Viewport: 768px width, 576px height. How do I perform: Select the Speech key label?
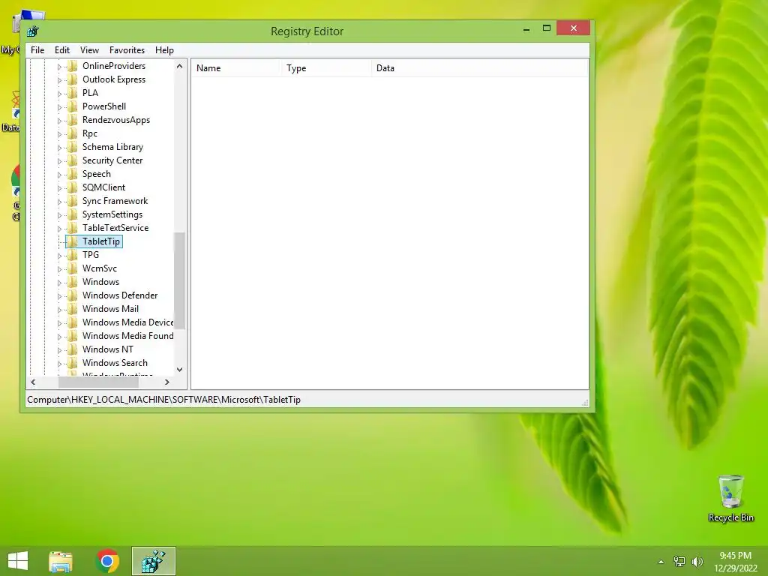click(x=97, y=174)
